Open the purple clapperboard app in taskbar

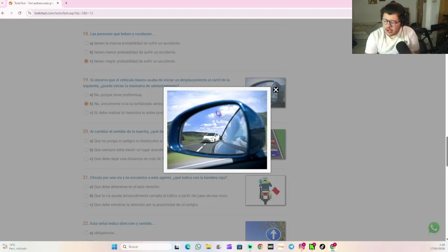click(229, 247)
